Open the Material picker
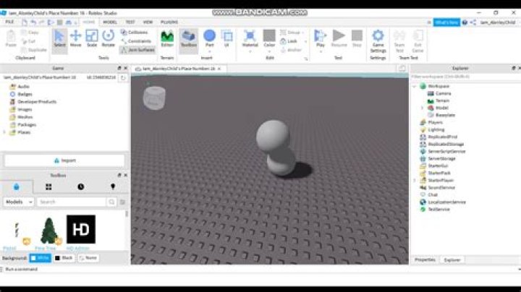Viewport: 521px width, 292px height. [250, 38]
